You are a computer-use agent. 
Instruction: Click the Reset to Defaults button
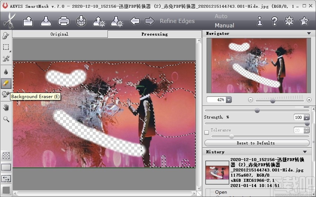tap(257, 143)
